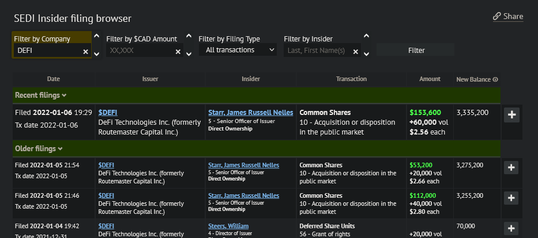Viewport: 538px width, 238px height.
Task: Click the up arrow beside Insider filter
Action: coord(366,36)
